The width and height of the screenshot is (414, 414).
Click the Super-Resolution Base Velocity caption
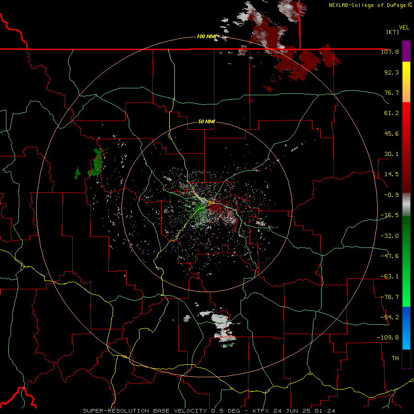point(209,411)
